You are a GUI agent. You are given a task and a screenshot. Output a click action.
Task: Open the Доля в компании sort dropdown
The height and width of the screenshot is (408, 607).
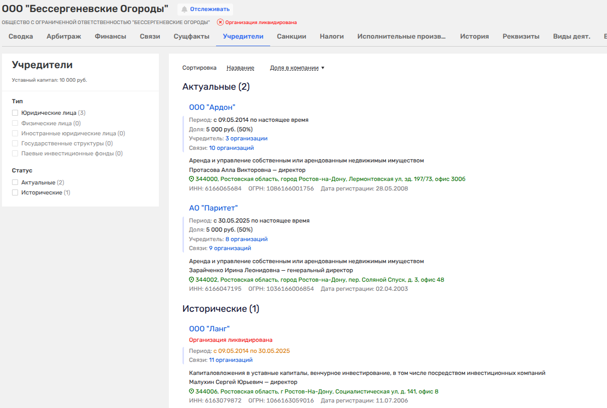(297, 68)
